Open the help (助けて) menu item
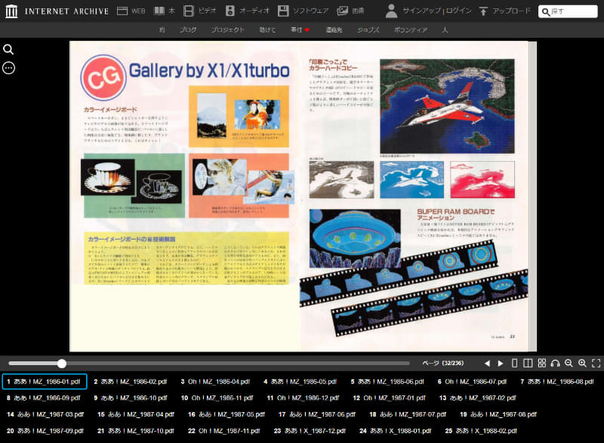This screenshot has height=443, width=604. coord(267,29)
